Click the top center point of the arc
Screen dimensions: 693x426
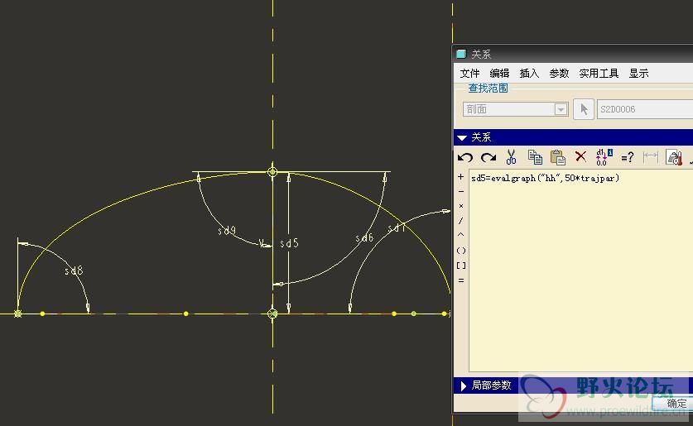[x=272, y=172]
